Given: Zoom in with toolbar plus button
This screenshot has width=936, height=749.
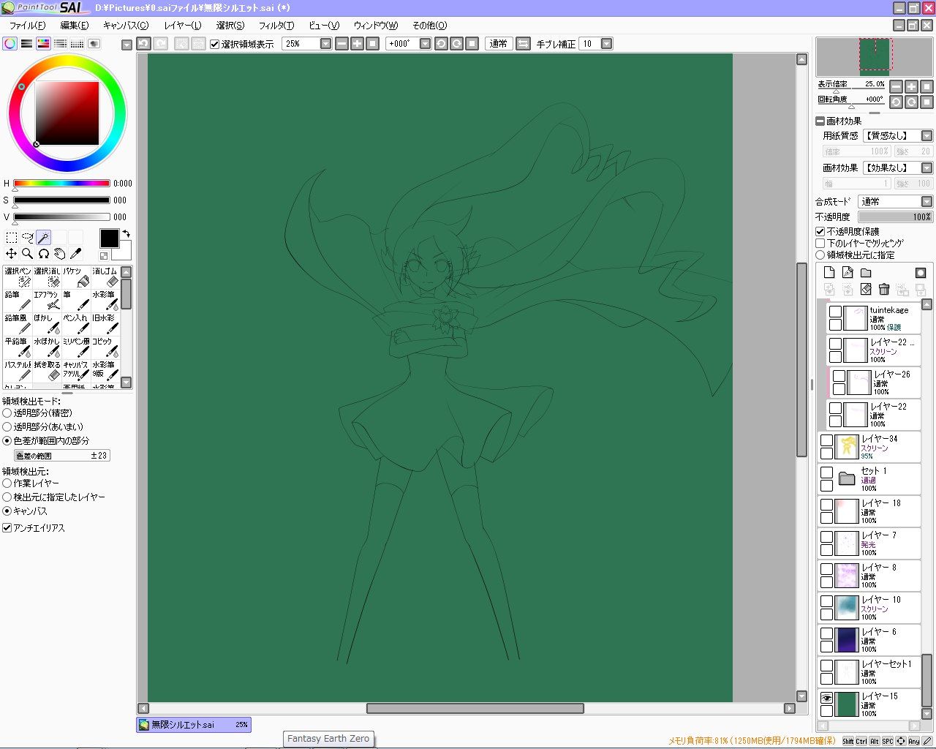Looking at the screenshot, I should point(357,44).
